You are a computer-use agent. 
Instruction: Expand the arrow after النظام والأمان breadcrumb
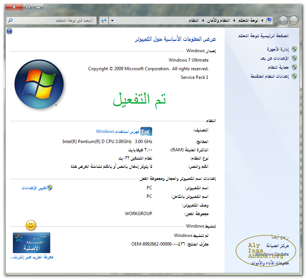203,20
